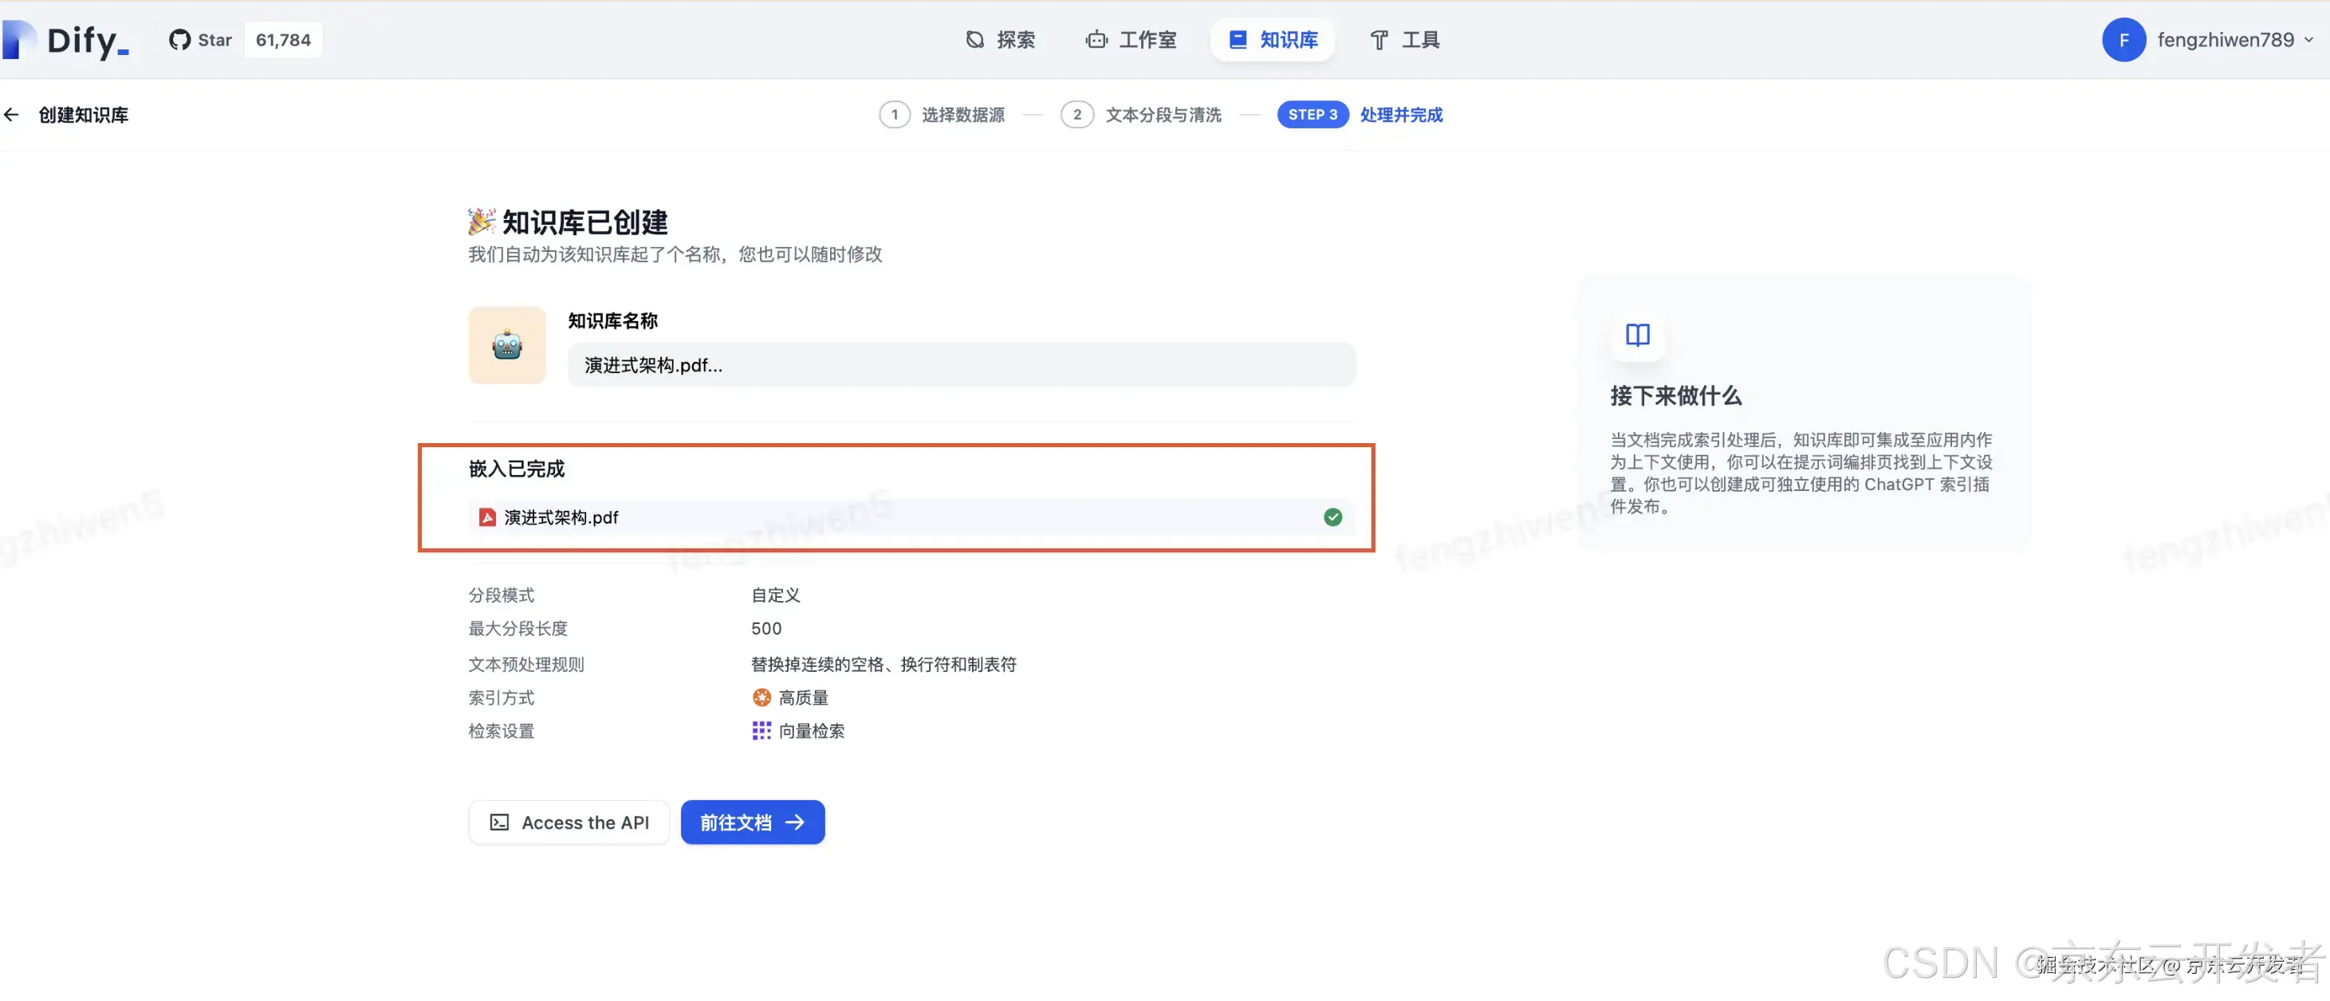Viewport: 2330px width, 1001px height.
Task: Click the purple 向量检索 grid icon
Action: tap(762, 731)
